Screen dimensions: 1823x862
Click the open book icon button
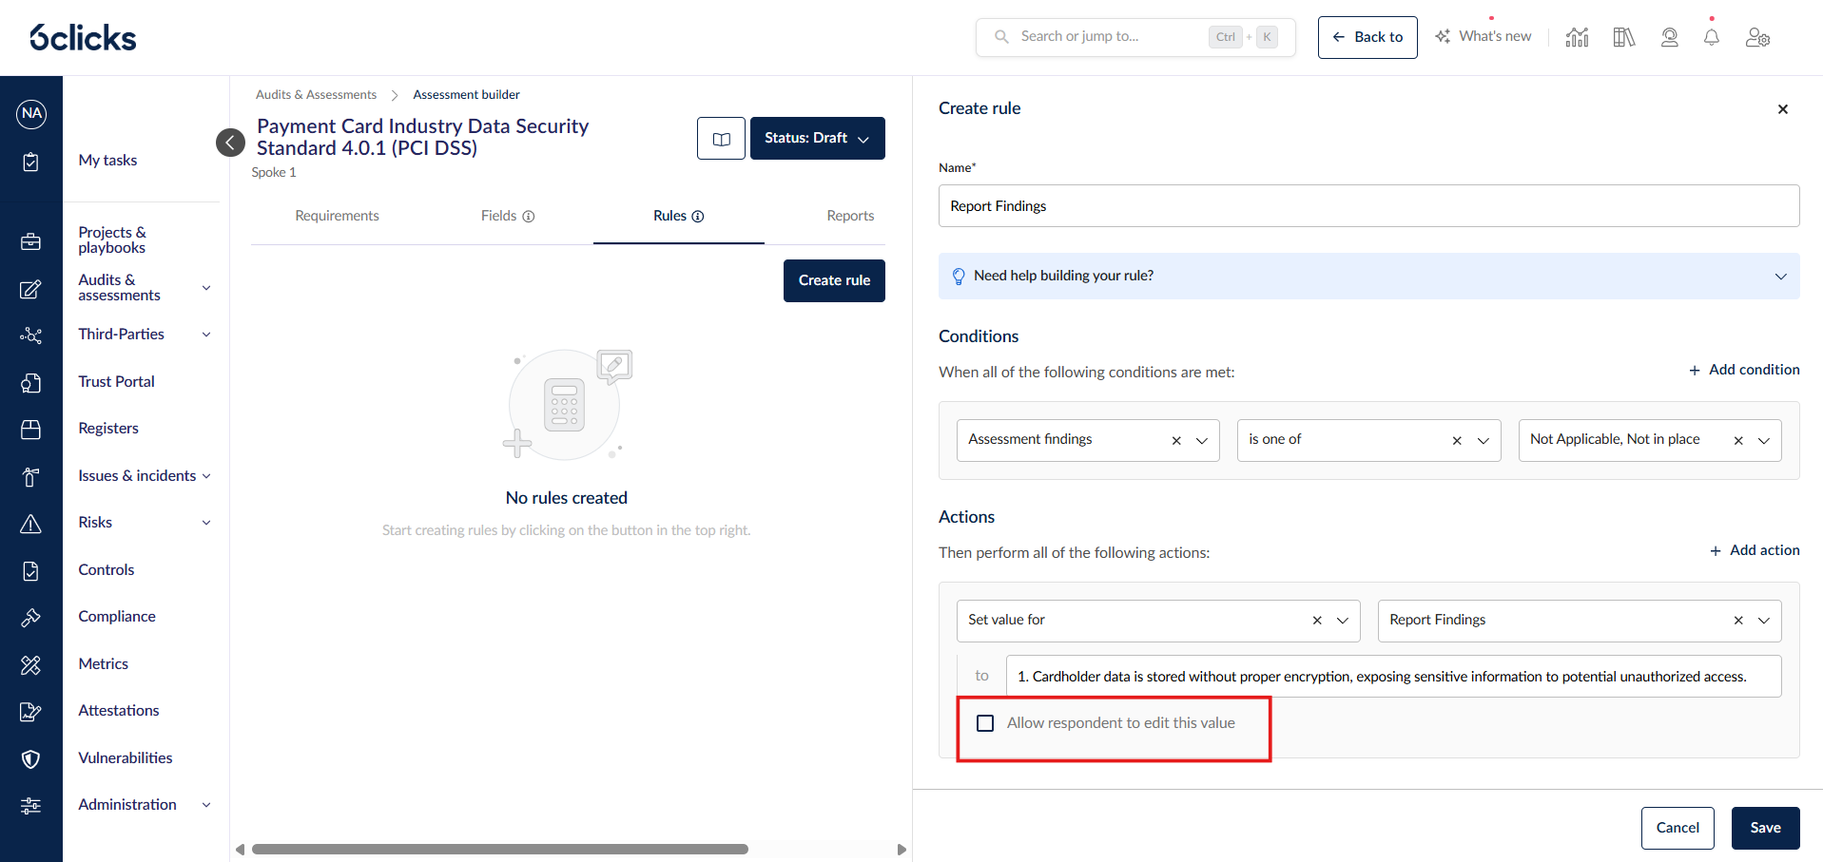(x=721, y=139)
